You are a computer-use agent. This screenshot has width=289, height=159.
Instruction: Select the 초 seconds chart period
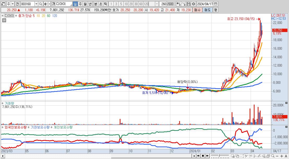click(100, 4)
